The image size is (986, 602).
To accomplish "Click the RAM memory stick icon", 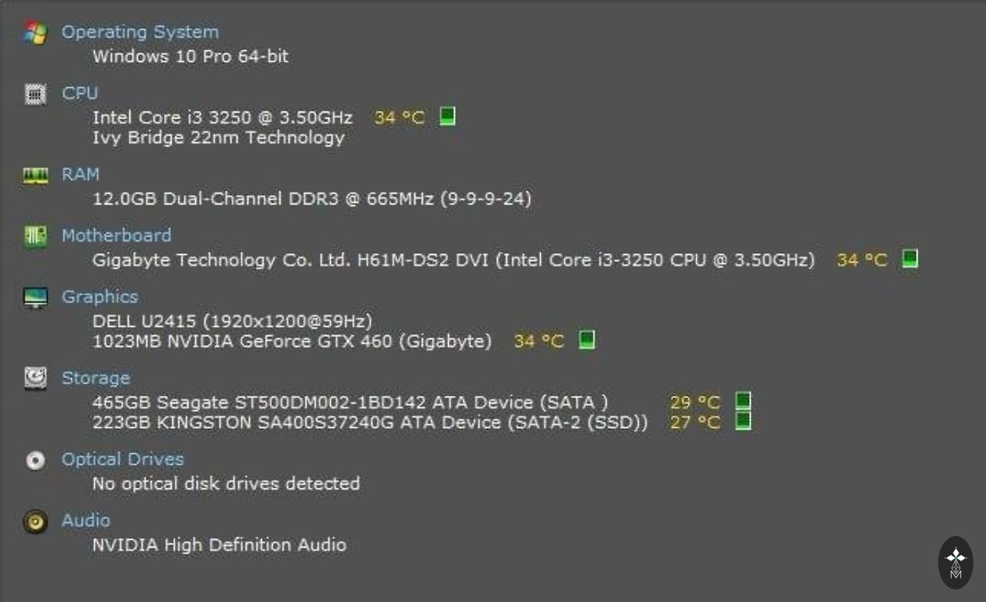I will 35,175.
